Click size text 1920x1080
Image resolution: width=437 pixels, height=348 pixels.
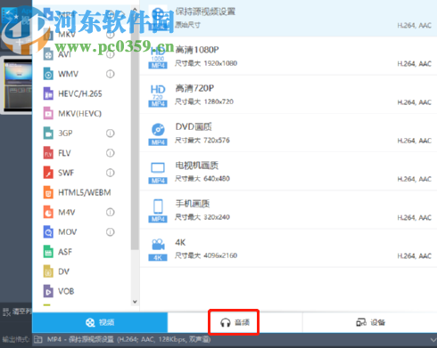point(220,63)
